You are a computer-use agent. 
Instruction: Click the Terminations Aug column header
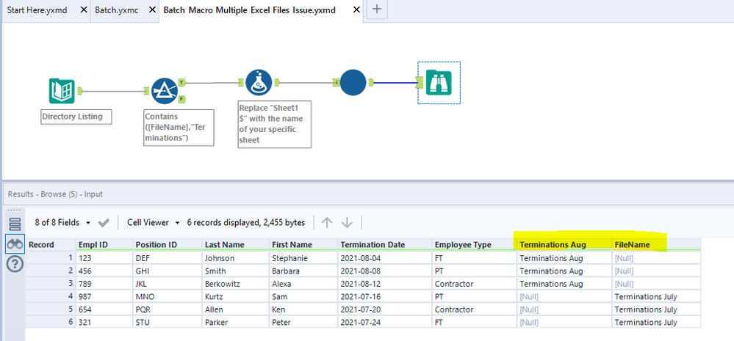[564, 244]
